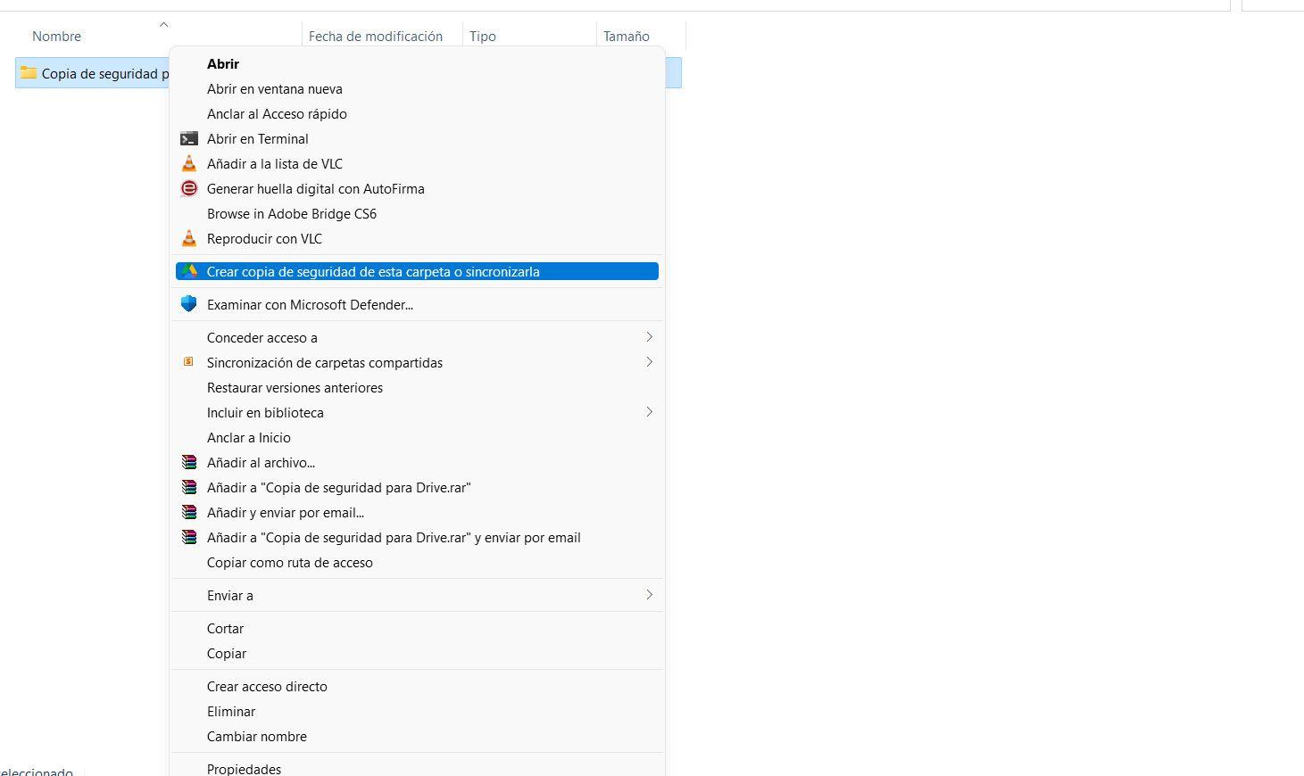The width and height of the screenshot is (1304, 776).
Task: Click the Google Drive icon in highlighted entry
Action: pyautogui.click(x=189, y=271)
